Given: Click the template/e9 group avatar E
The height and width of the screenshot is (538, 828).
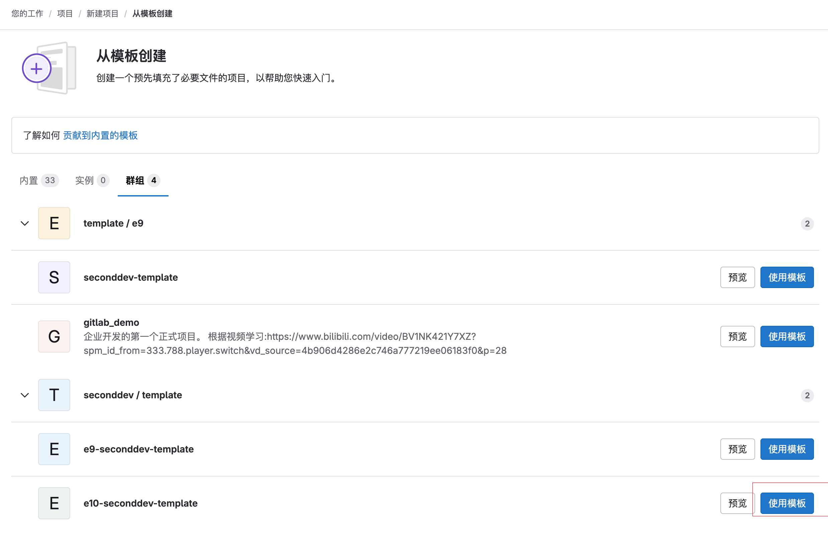Looking at the screenshot, I should [54, 223].
